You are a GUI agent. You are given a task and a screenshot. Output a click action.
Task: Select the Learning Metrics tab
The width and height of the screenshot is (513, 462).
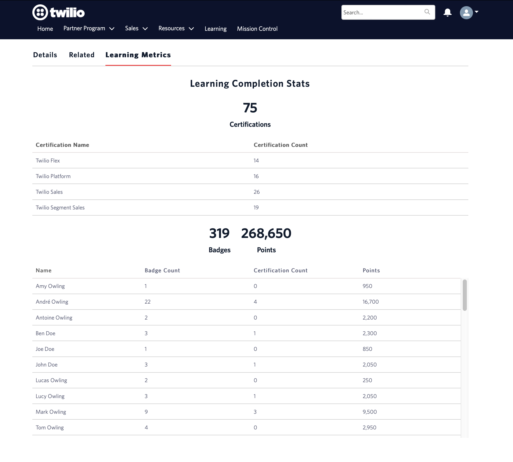pyautogui.click(x=138, y=55)
